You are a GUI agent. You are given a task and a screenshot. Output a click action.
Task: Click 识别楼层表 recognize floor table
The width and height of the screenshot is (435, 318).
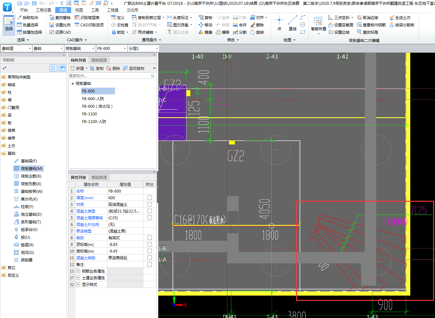coord(87,17)
